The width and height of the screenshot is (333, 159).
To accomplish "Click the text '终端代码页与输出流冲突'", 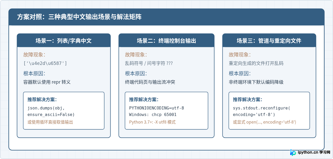I will (150, 82).
